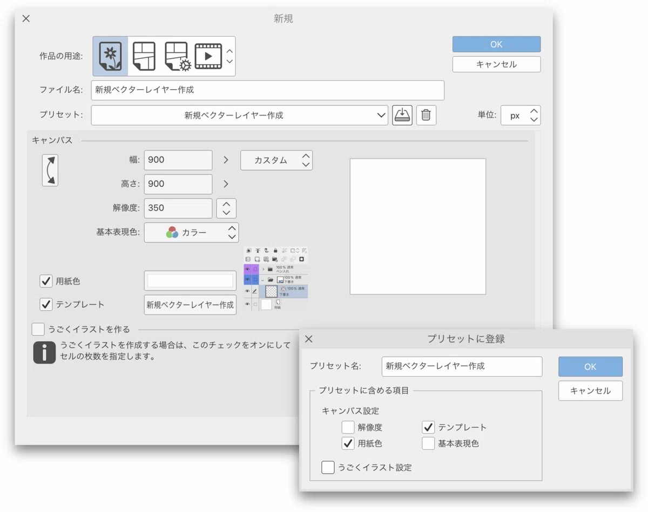Click キャンセル in the 新規 dialog

tap(496, 64)
